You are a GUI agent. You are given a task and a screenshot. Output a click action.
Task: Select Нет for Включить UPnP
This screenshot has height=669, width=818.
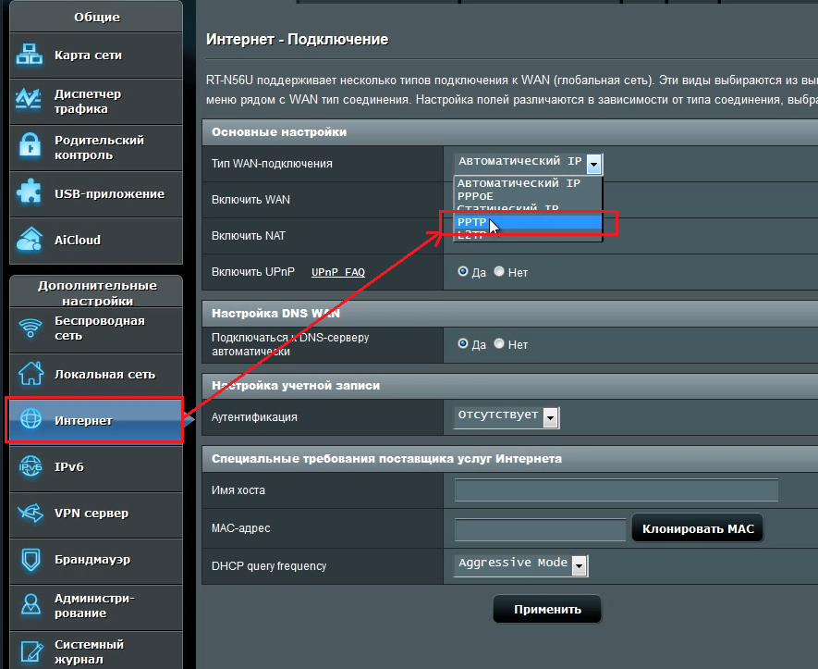click(x=499, y=271)
